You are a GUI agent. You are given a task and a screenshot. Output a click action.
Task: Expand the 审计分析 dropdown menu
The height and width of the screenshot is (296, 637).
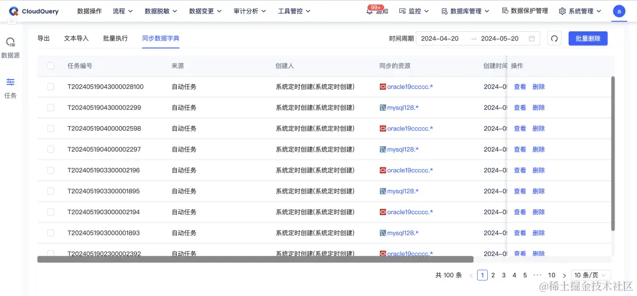pyautogui.click(x=250, y=11)
